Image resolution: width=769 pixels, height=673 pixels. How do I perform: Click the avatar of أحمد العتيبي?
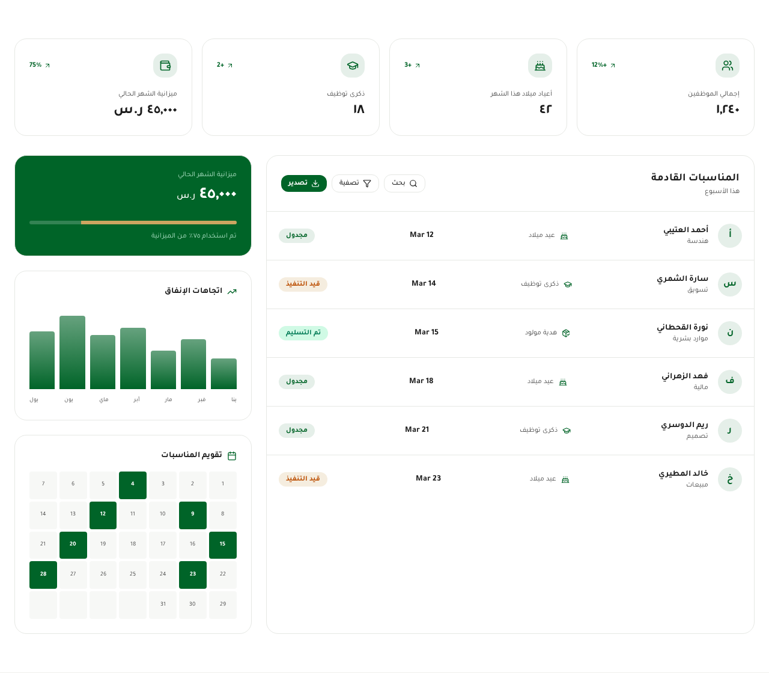click(730, 236)
